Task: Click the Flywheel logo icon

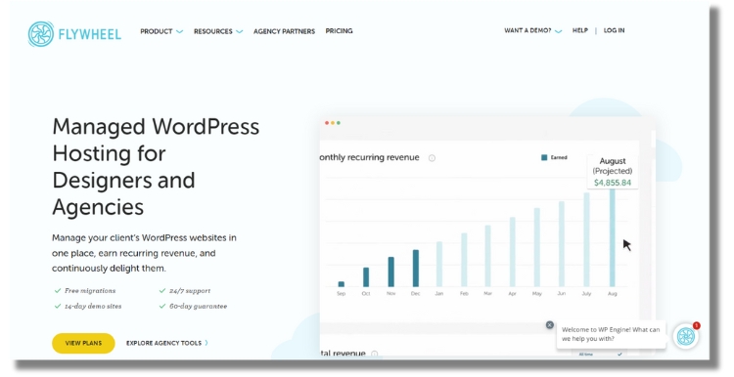Action: [x=41, y=33]
